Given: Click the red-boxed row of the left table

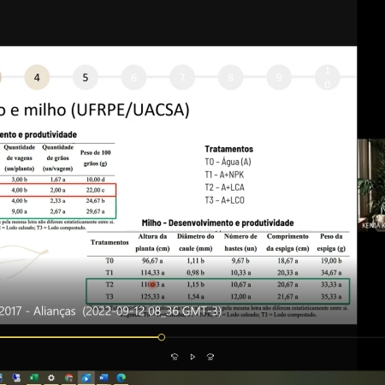Looking at the screenshot, I should 58,190.
